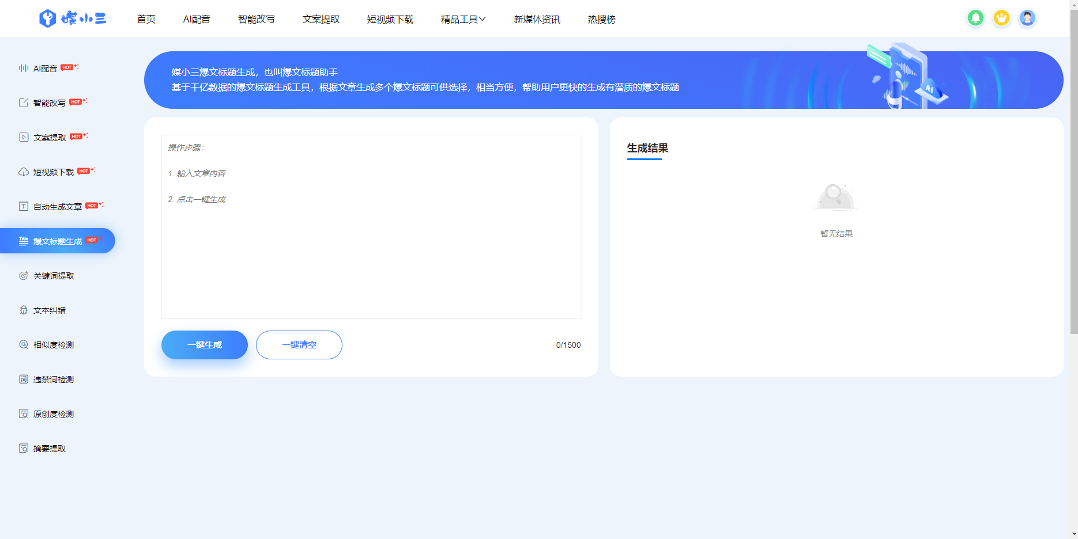Go to 自动生成文章 in the sidebar

point(58,207)
